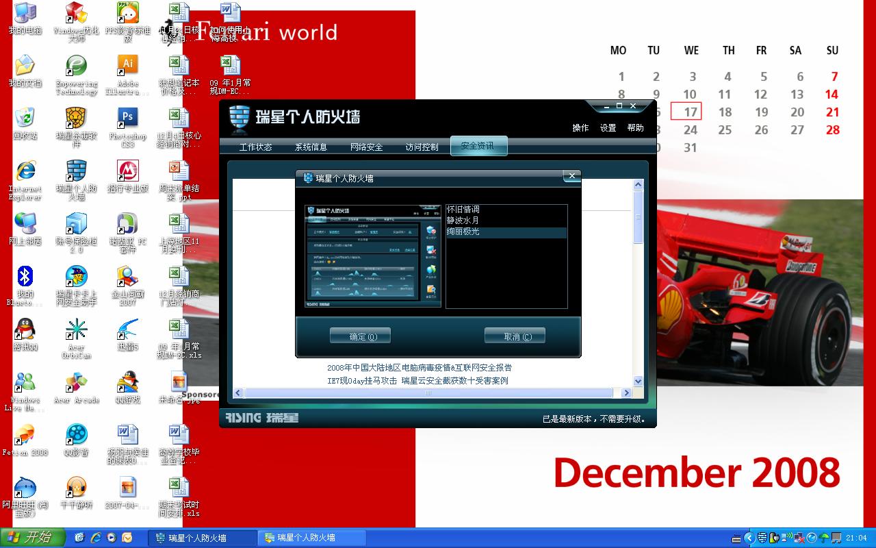Screen dimensions: 876x548
Task: Open the 金山词霸 2007 shortcut
Action: coord(127,286)
